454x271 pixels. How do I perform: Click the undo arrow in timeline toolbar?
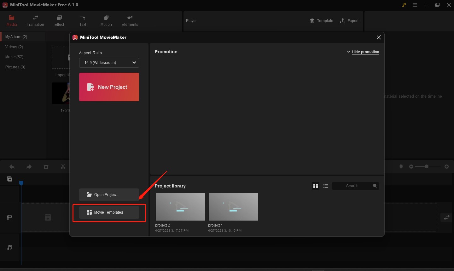tap(12, 167)
